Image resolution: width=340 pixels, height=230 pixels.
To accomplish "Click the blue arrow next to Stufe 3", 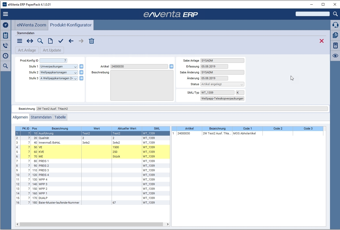I will point(81,78).
